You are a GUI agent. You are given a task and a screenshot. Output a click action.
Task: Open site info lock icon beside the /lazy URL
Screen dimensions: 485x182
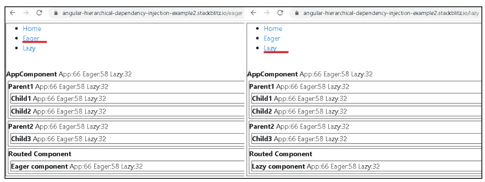click(x=297, y=14)
